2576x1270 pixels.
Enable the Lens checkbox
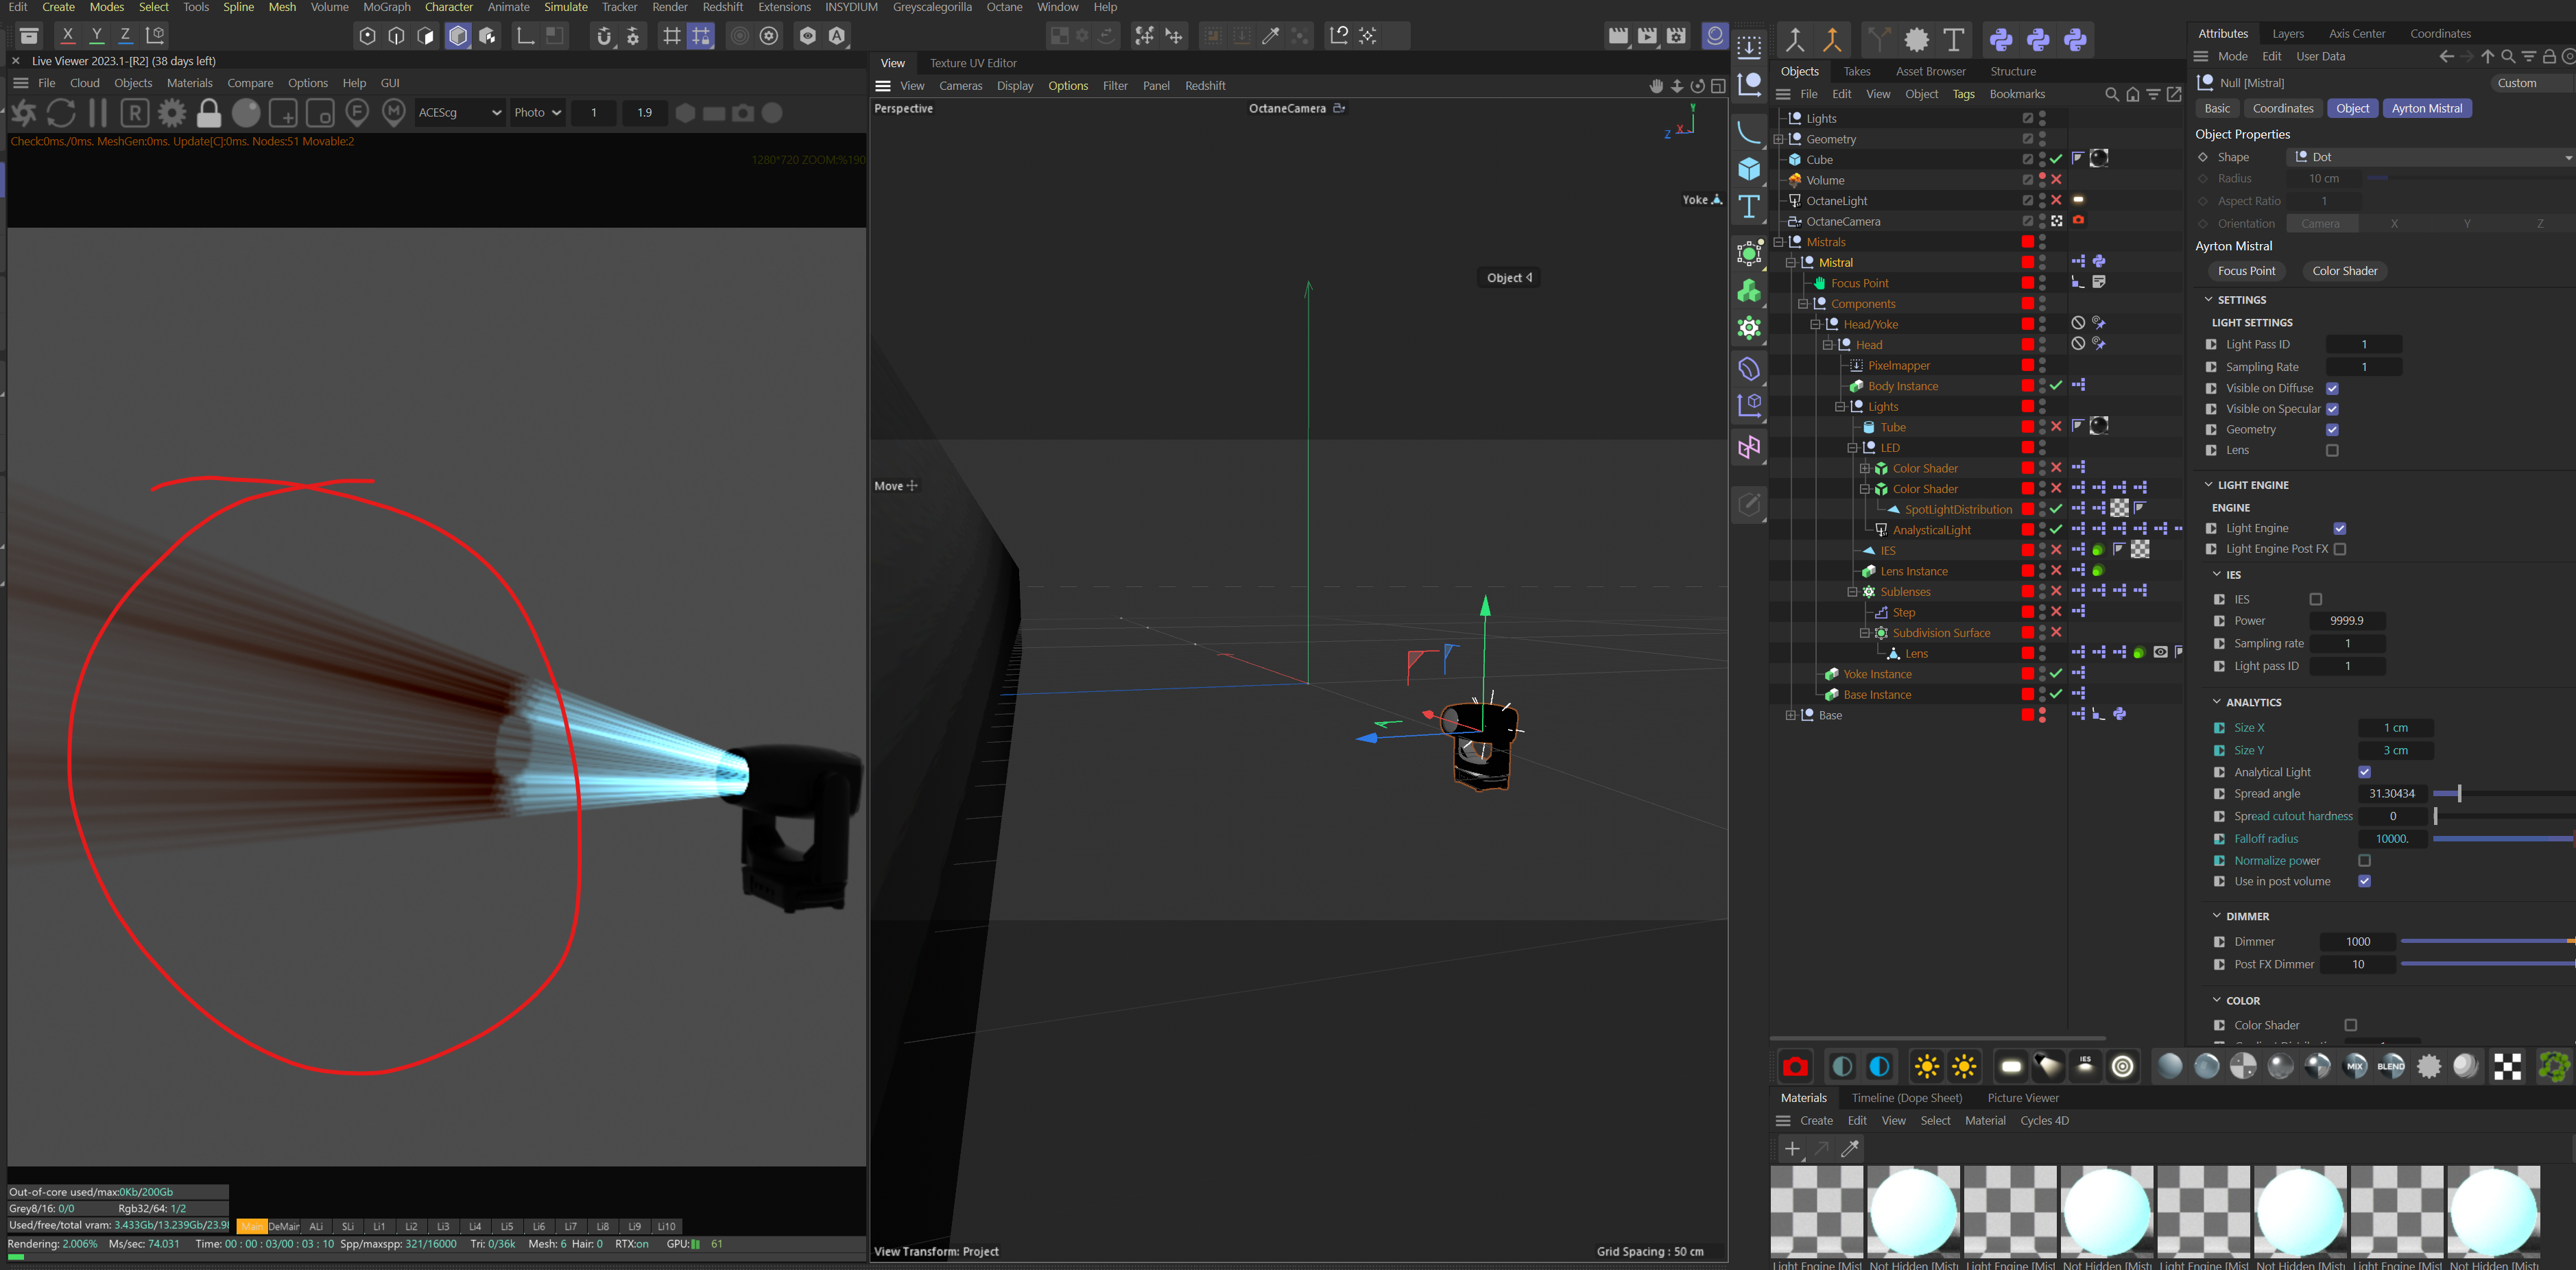[2332, 450]
